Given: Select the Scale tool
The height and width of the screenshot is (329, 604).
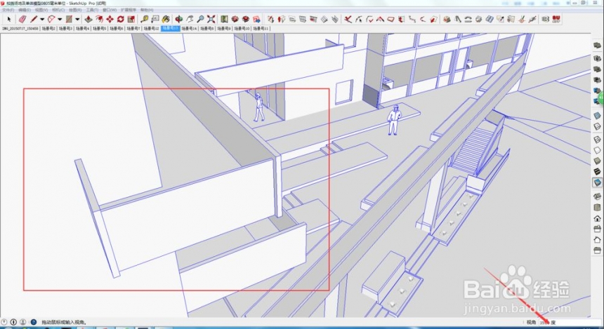Looking at the screenshot, I should tap(131, 19).
